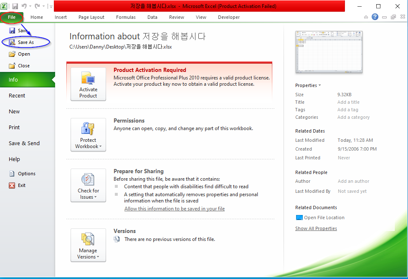Image resolution: width=408 pixels, height=279 pixels.
Task: Select the Help backstage section
Action: coord(14,159)
